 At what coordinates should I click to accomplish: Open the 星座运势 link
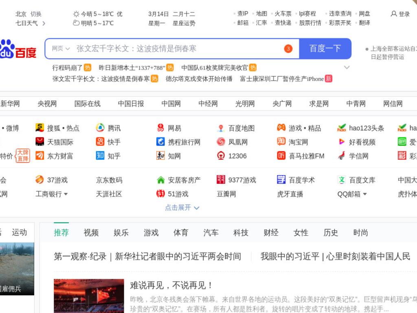(184, 23)
